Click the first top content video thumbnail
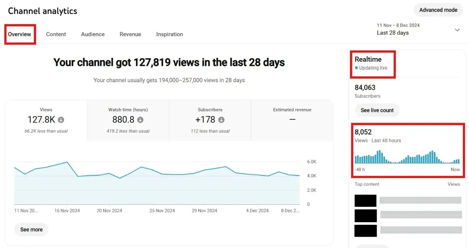The image size is (469, 248). (365, 200)
